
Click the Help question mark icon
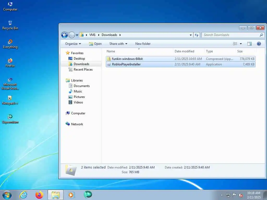259,44
